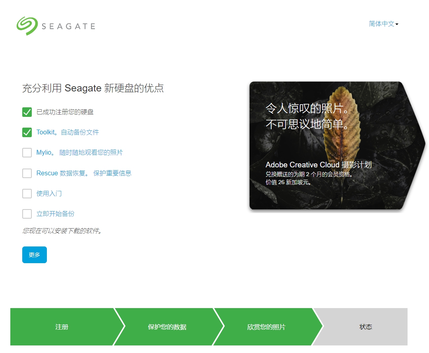Check the Mylio checkbox
This screenshot has height=353, width=429.
[27, 153]
